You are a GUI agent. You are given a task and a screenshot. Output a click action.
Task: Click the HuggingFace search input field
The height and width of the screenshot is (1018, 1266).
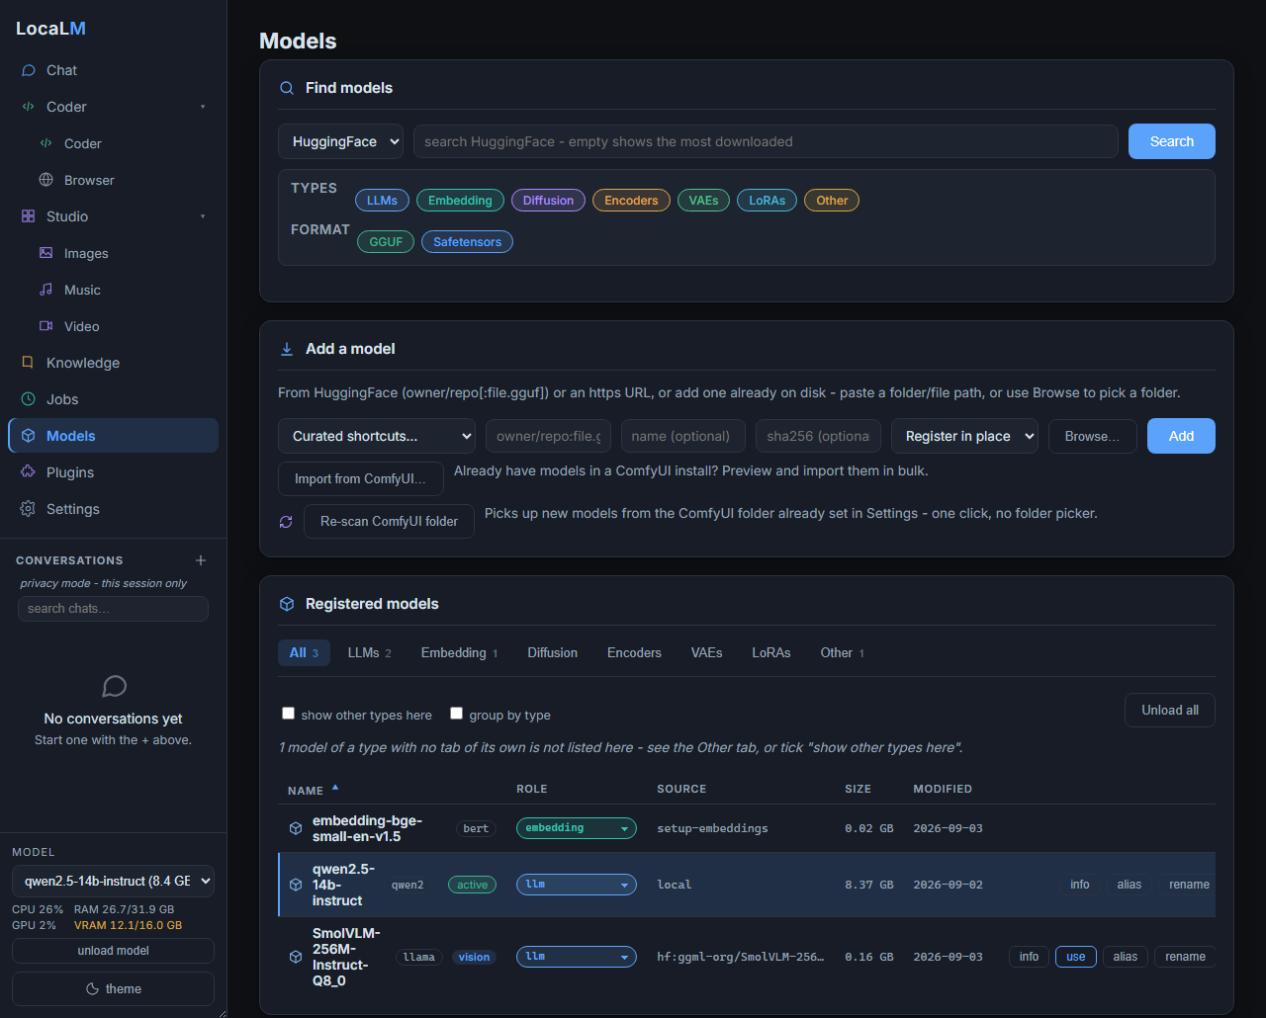point(766,141)
